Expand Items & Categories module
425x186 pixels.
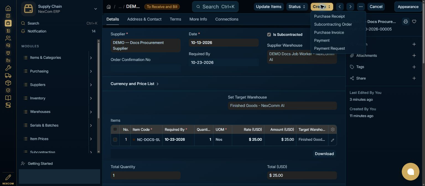(x=91, y=58)
